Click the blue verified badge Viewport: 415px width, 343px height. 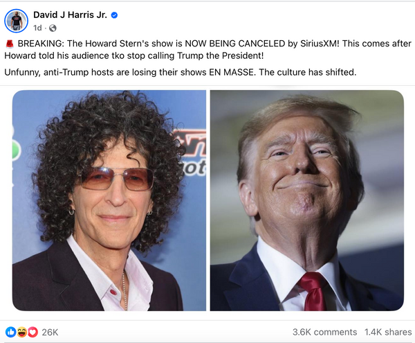pos(114,15)
